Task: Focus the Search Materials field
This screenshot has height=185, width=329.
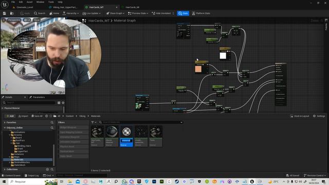Action: (141, 122)
